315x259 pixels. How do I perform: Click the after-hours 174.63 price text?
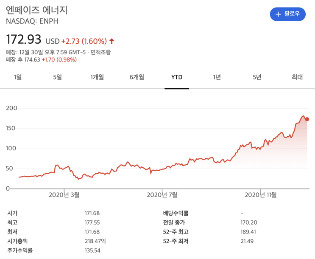(x=32, y=59)
